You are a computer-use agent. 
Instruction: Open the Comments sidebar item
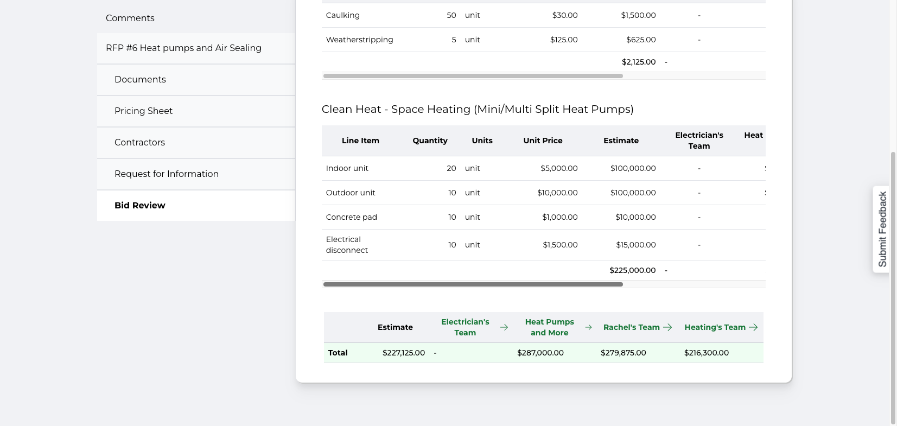(130, 18)
